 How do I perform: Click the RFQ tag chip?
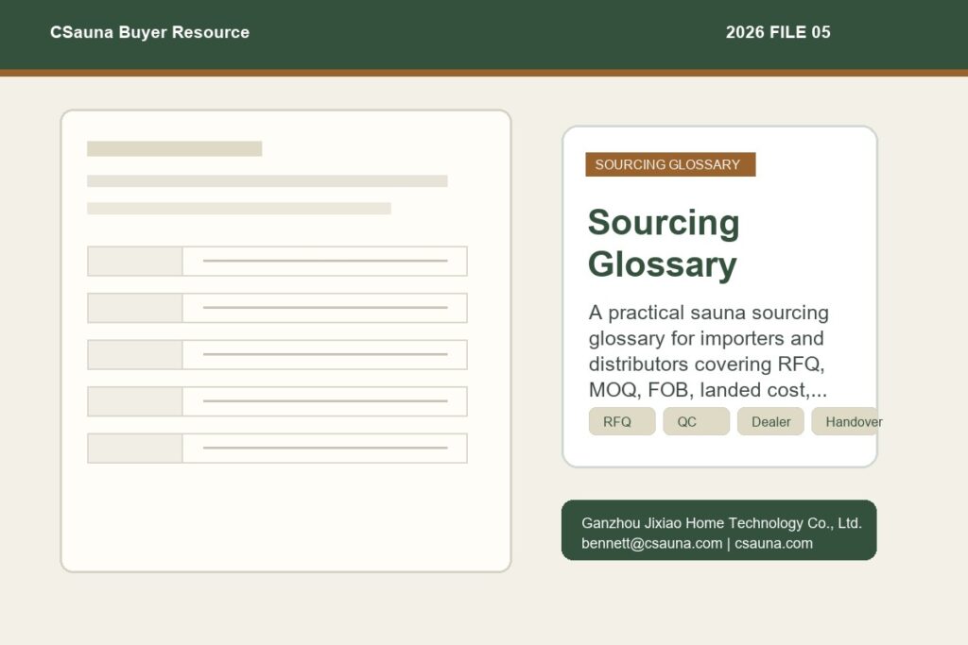(622, 421)
